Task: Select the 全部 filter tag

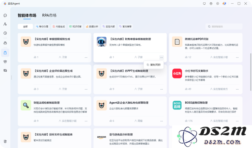Action: pyautogui.click(x=25, y=27)
